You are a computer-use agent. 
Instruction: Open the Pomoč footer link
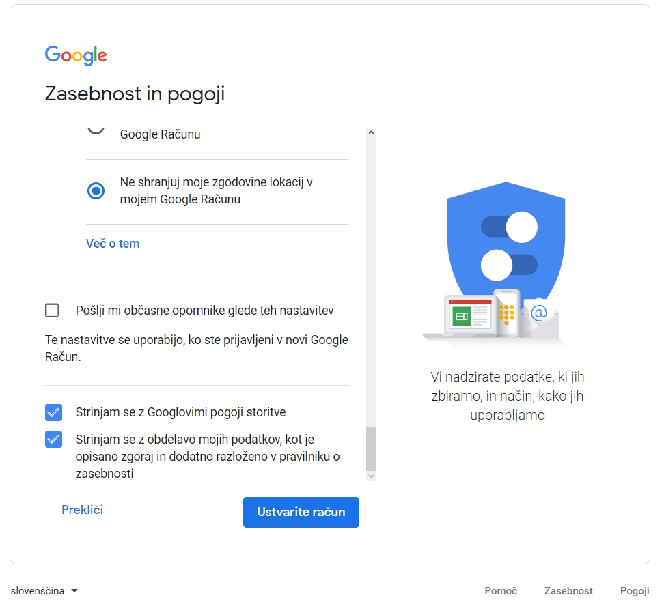click(x=501, y=591)
